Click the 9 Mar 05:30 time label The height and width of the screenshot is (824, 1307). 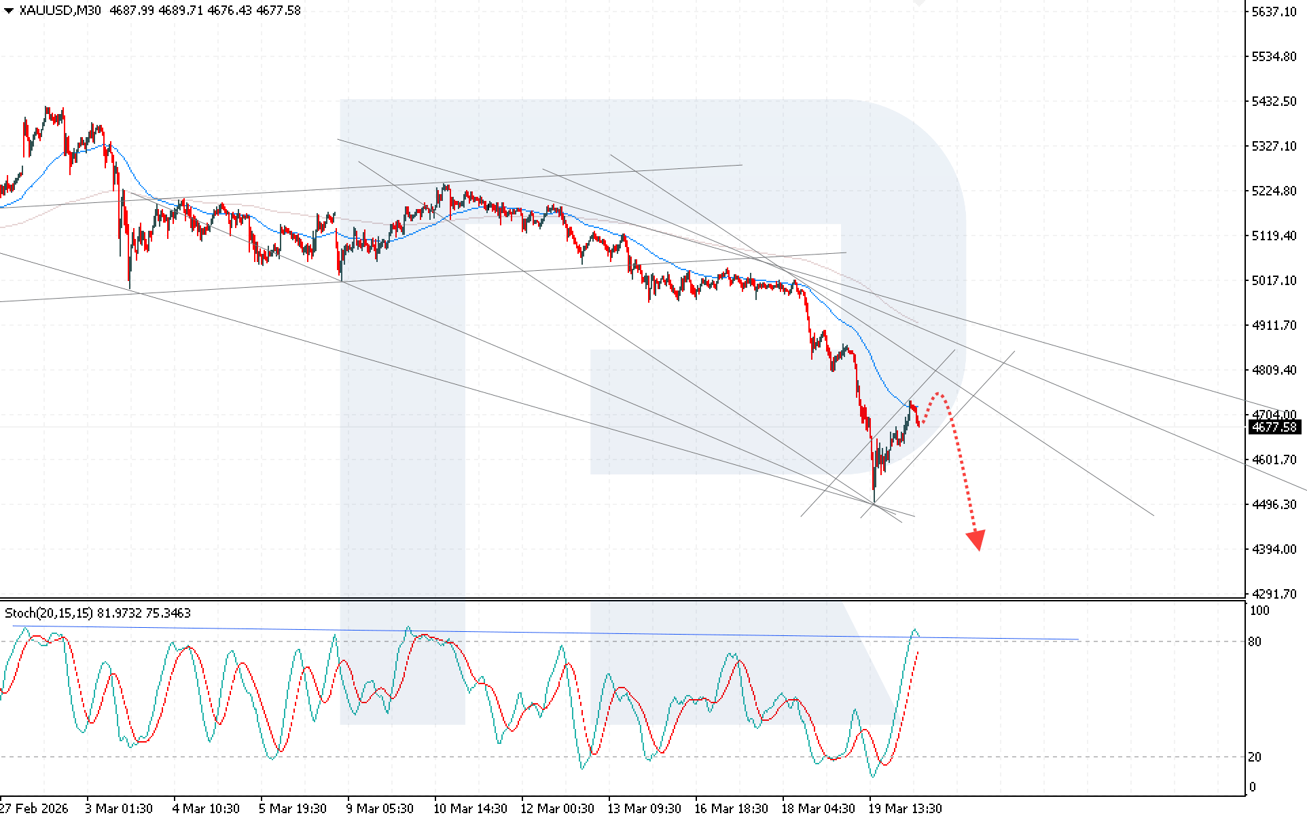pos(379,808)
